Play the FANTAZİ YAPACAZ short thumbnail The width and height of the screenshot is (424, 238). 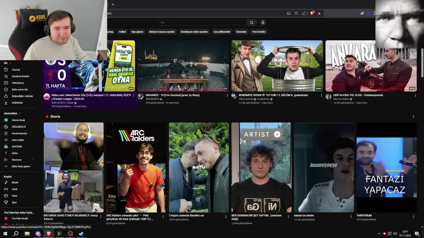387,168
